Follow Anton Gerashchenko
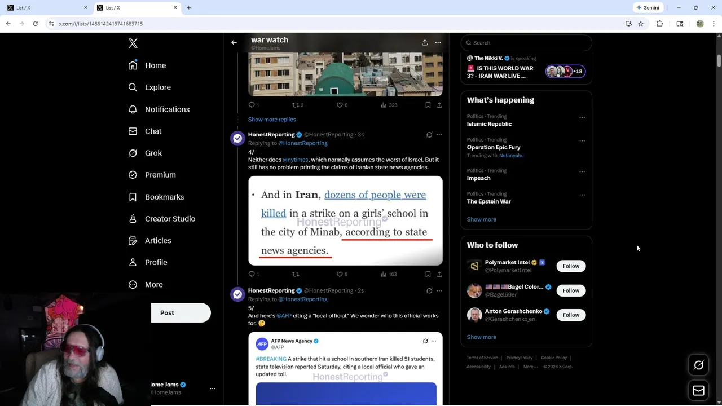722x406 pixels. pyautogui.click(x=571, y=315)
